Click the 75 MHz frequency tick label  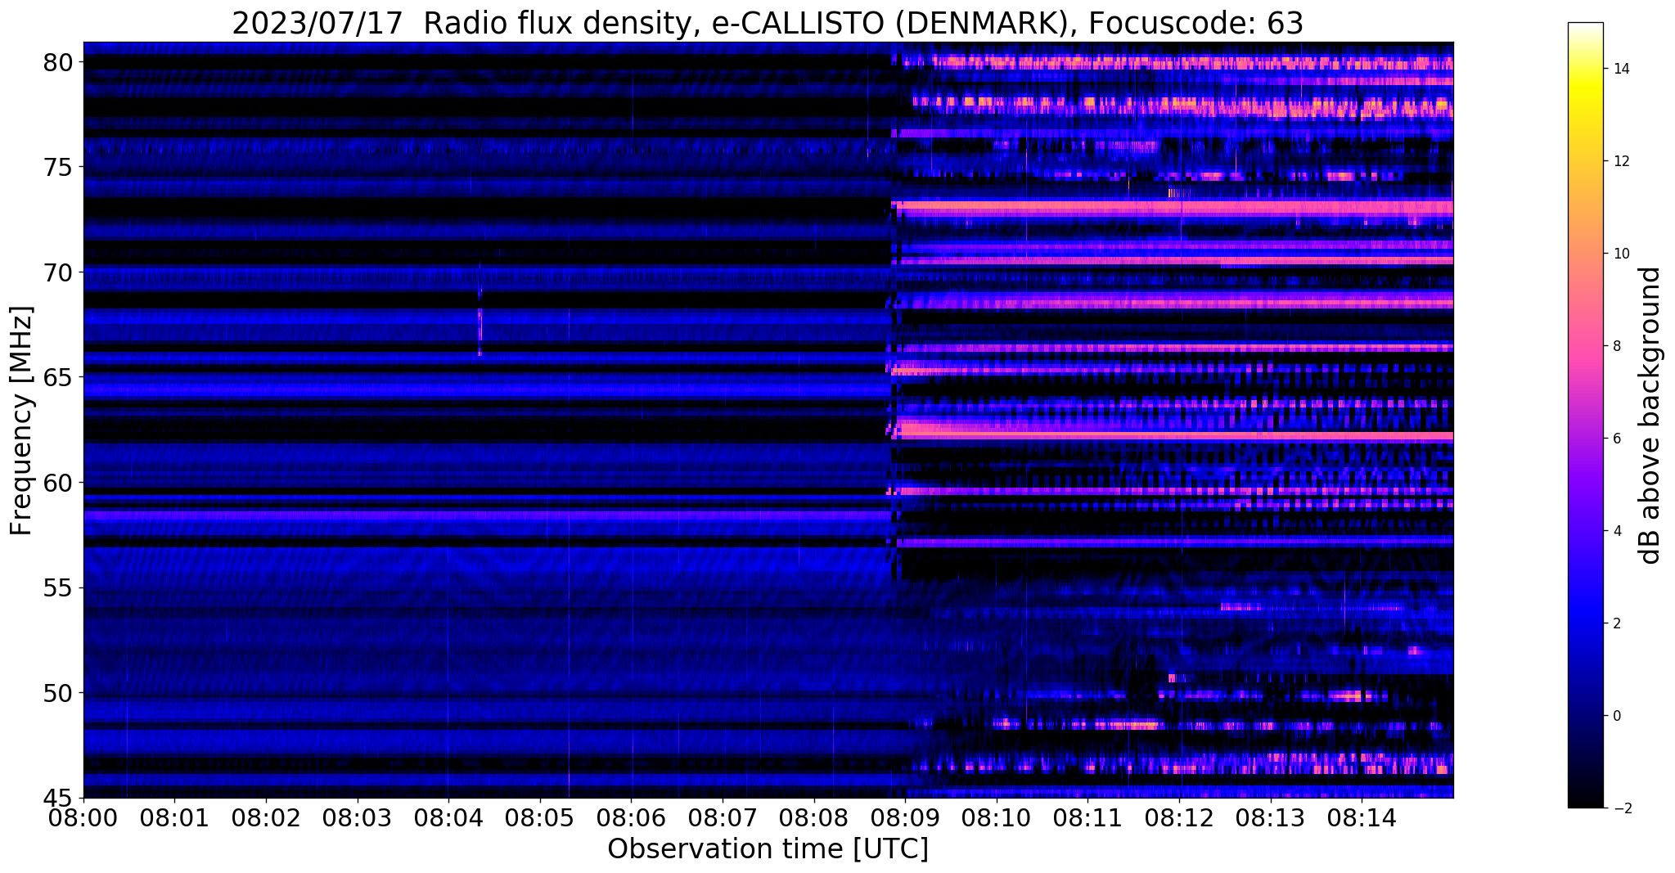56,168
